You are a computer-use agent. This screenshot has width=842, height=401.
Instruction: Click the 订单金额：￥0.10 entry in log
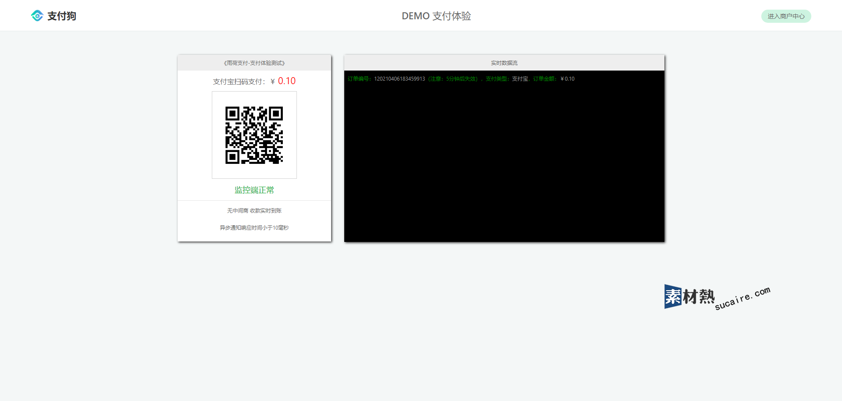tap(554, 79)
